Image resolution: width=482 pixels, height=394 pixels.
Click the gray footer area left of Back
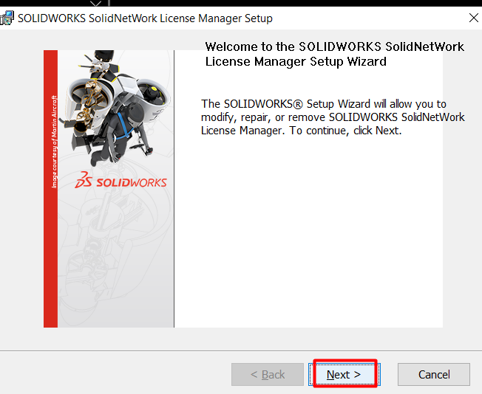tap(111, 374)
